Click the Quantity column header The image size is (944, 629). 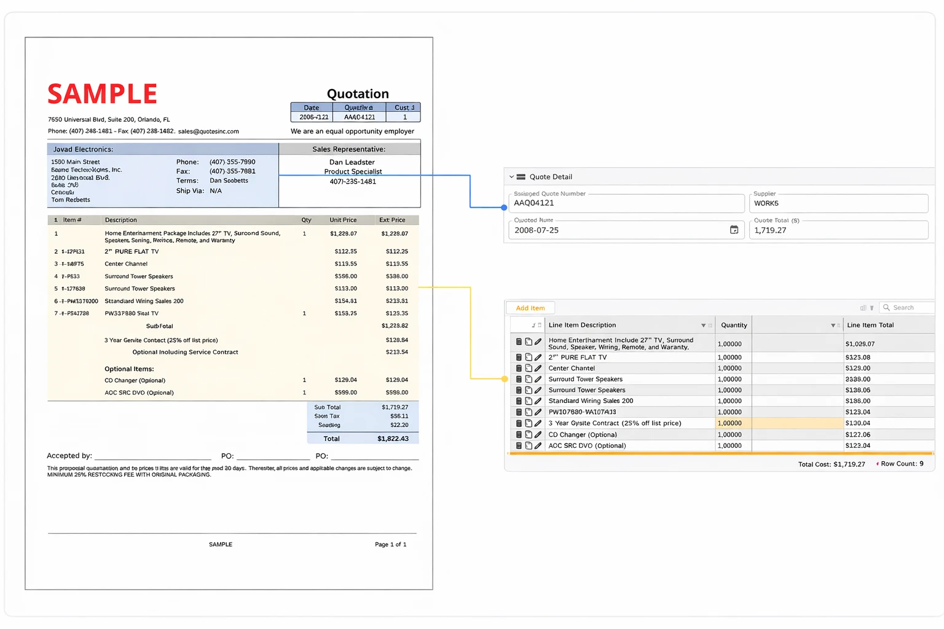[734, 326]
